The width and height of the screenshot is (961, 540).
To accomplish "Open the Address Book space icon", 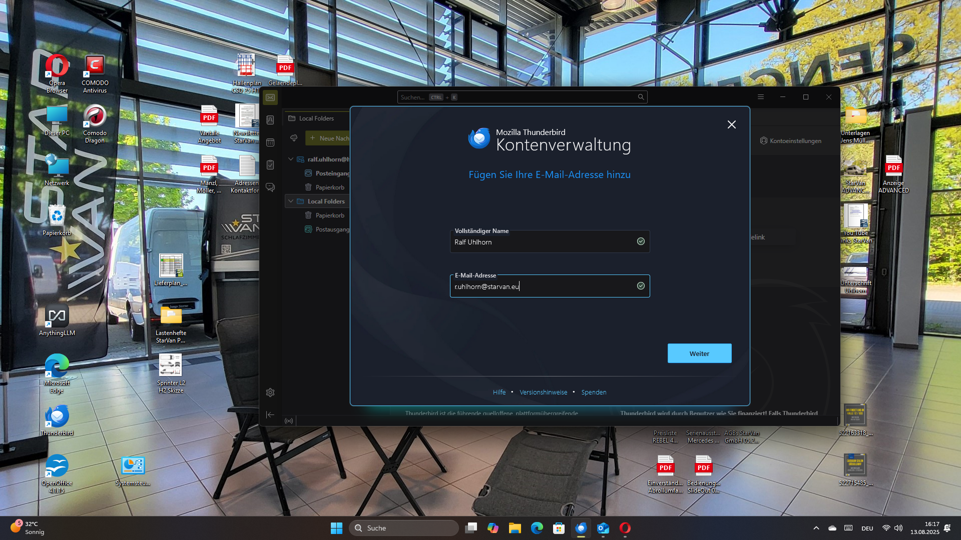I will pyautogui.click(x=270, y=120).
